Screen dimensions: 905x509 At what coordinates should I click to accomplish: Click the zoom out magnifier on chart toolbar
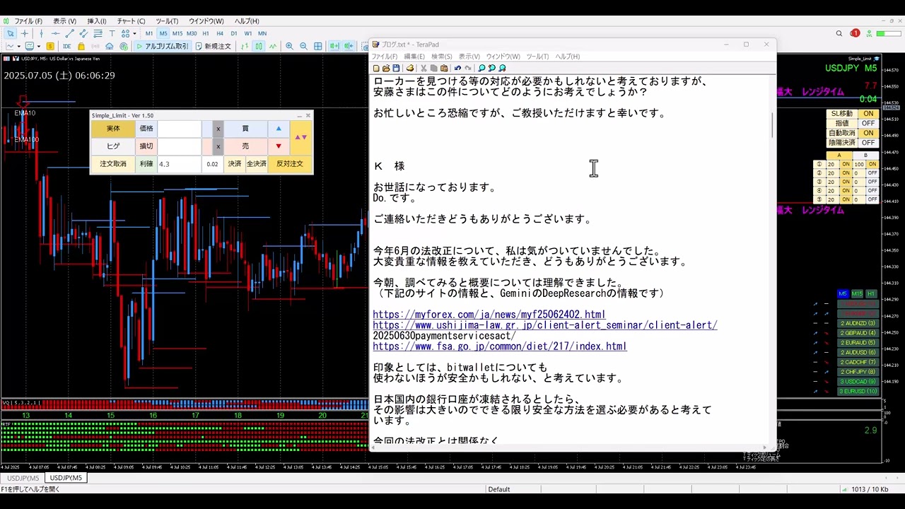(303, 46)
